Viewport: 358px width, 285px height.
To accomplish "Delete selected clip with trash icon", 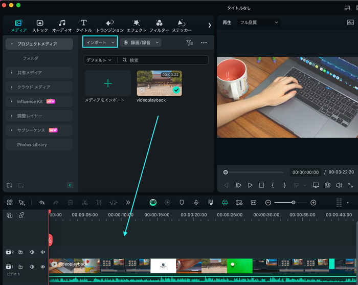I will tap(71, 202).
